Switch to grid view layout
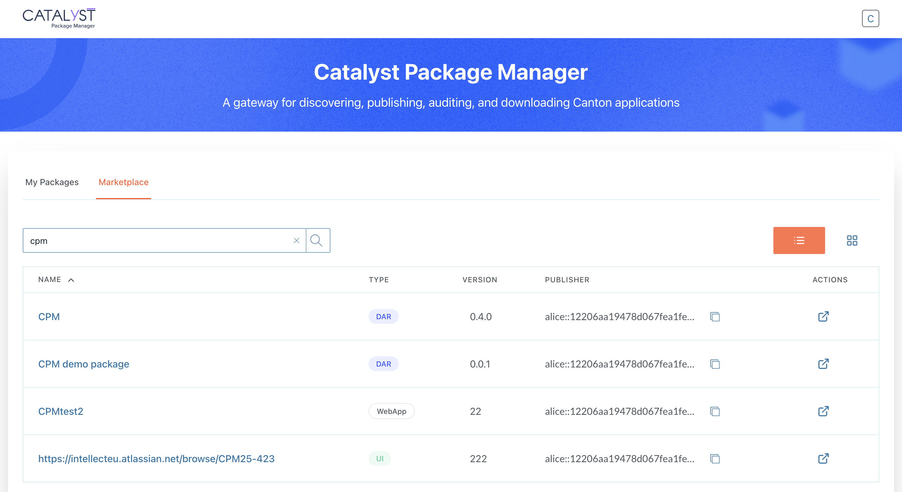The height and width of the screenshot is (492, 902). (x=852, y=240)
